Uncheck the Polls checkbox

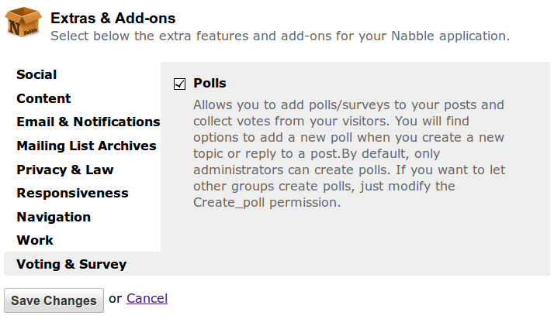[x=180, y=84]
